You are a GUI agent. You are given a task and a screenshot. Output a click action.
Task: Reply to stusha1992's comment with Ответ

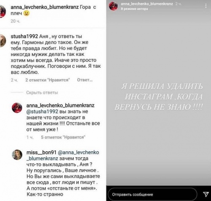[x=85, y=80]
